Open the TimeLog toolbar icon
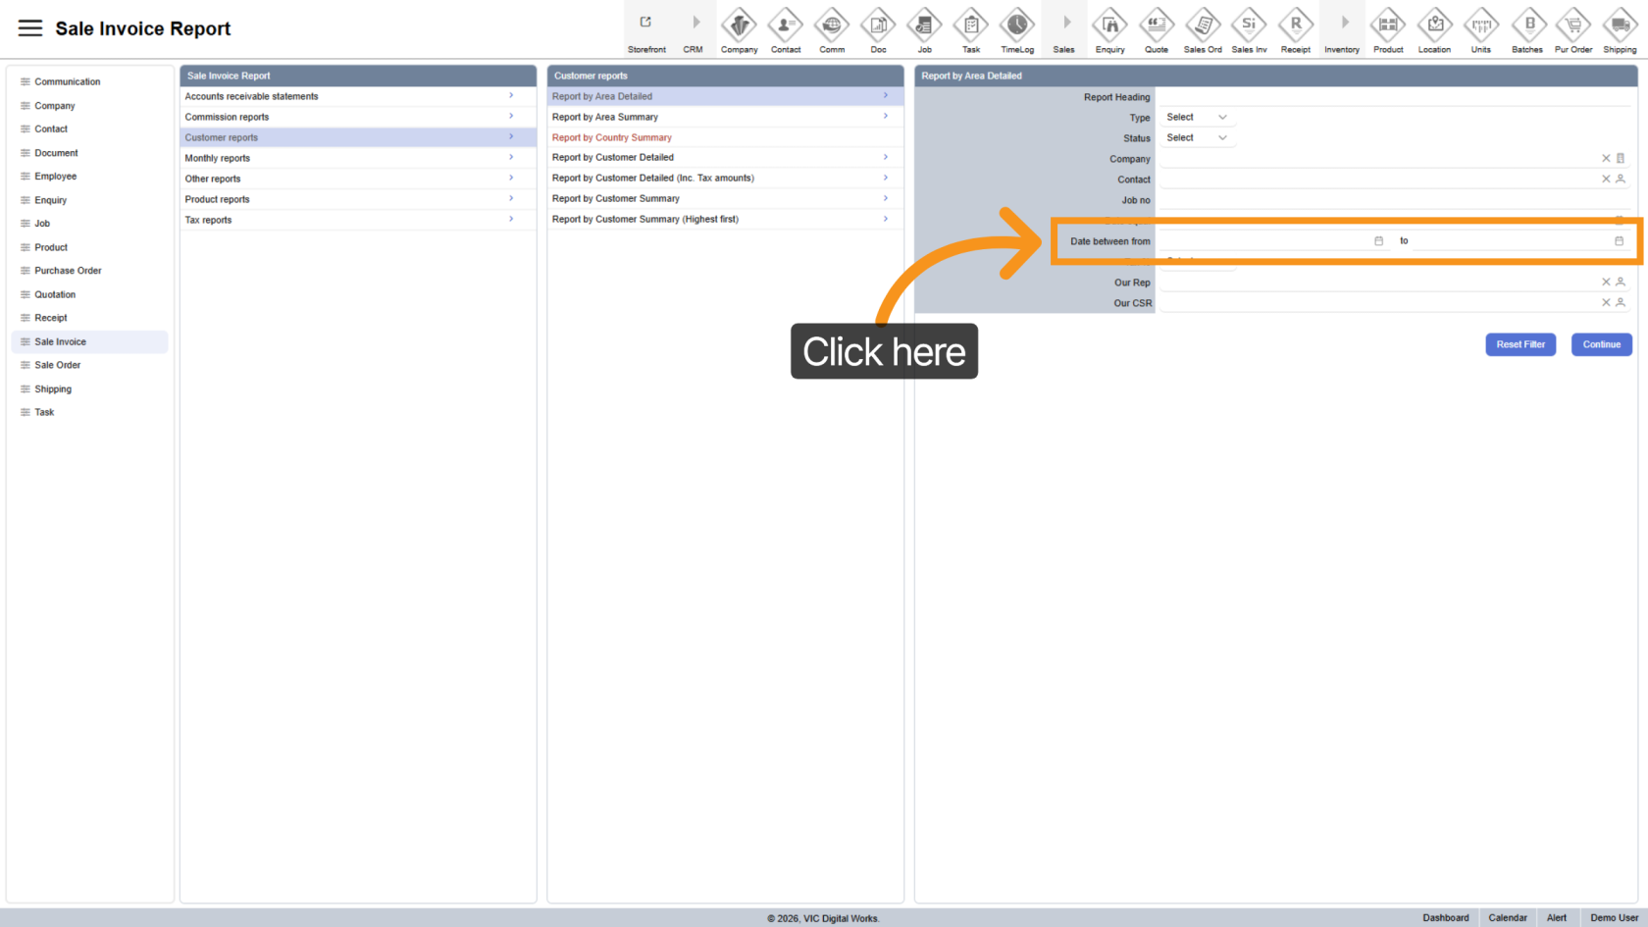This screenshot has height=927, width=1648. (x=1016, y=26)
